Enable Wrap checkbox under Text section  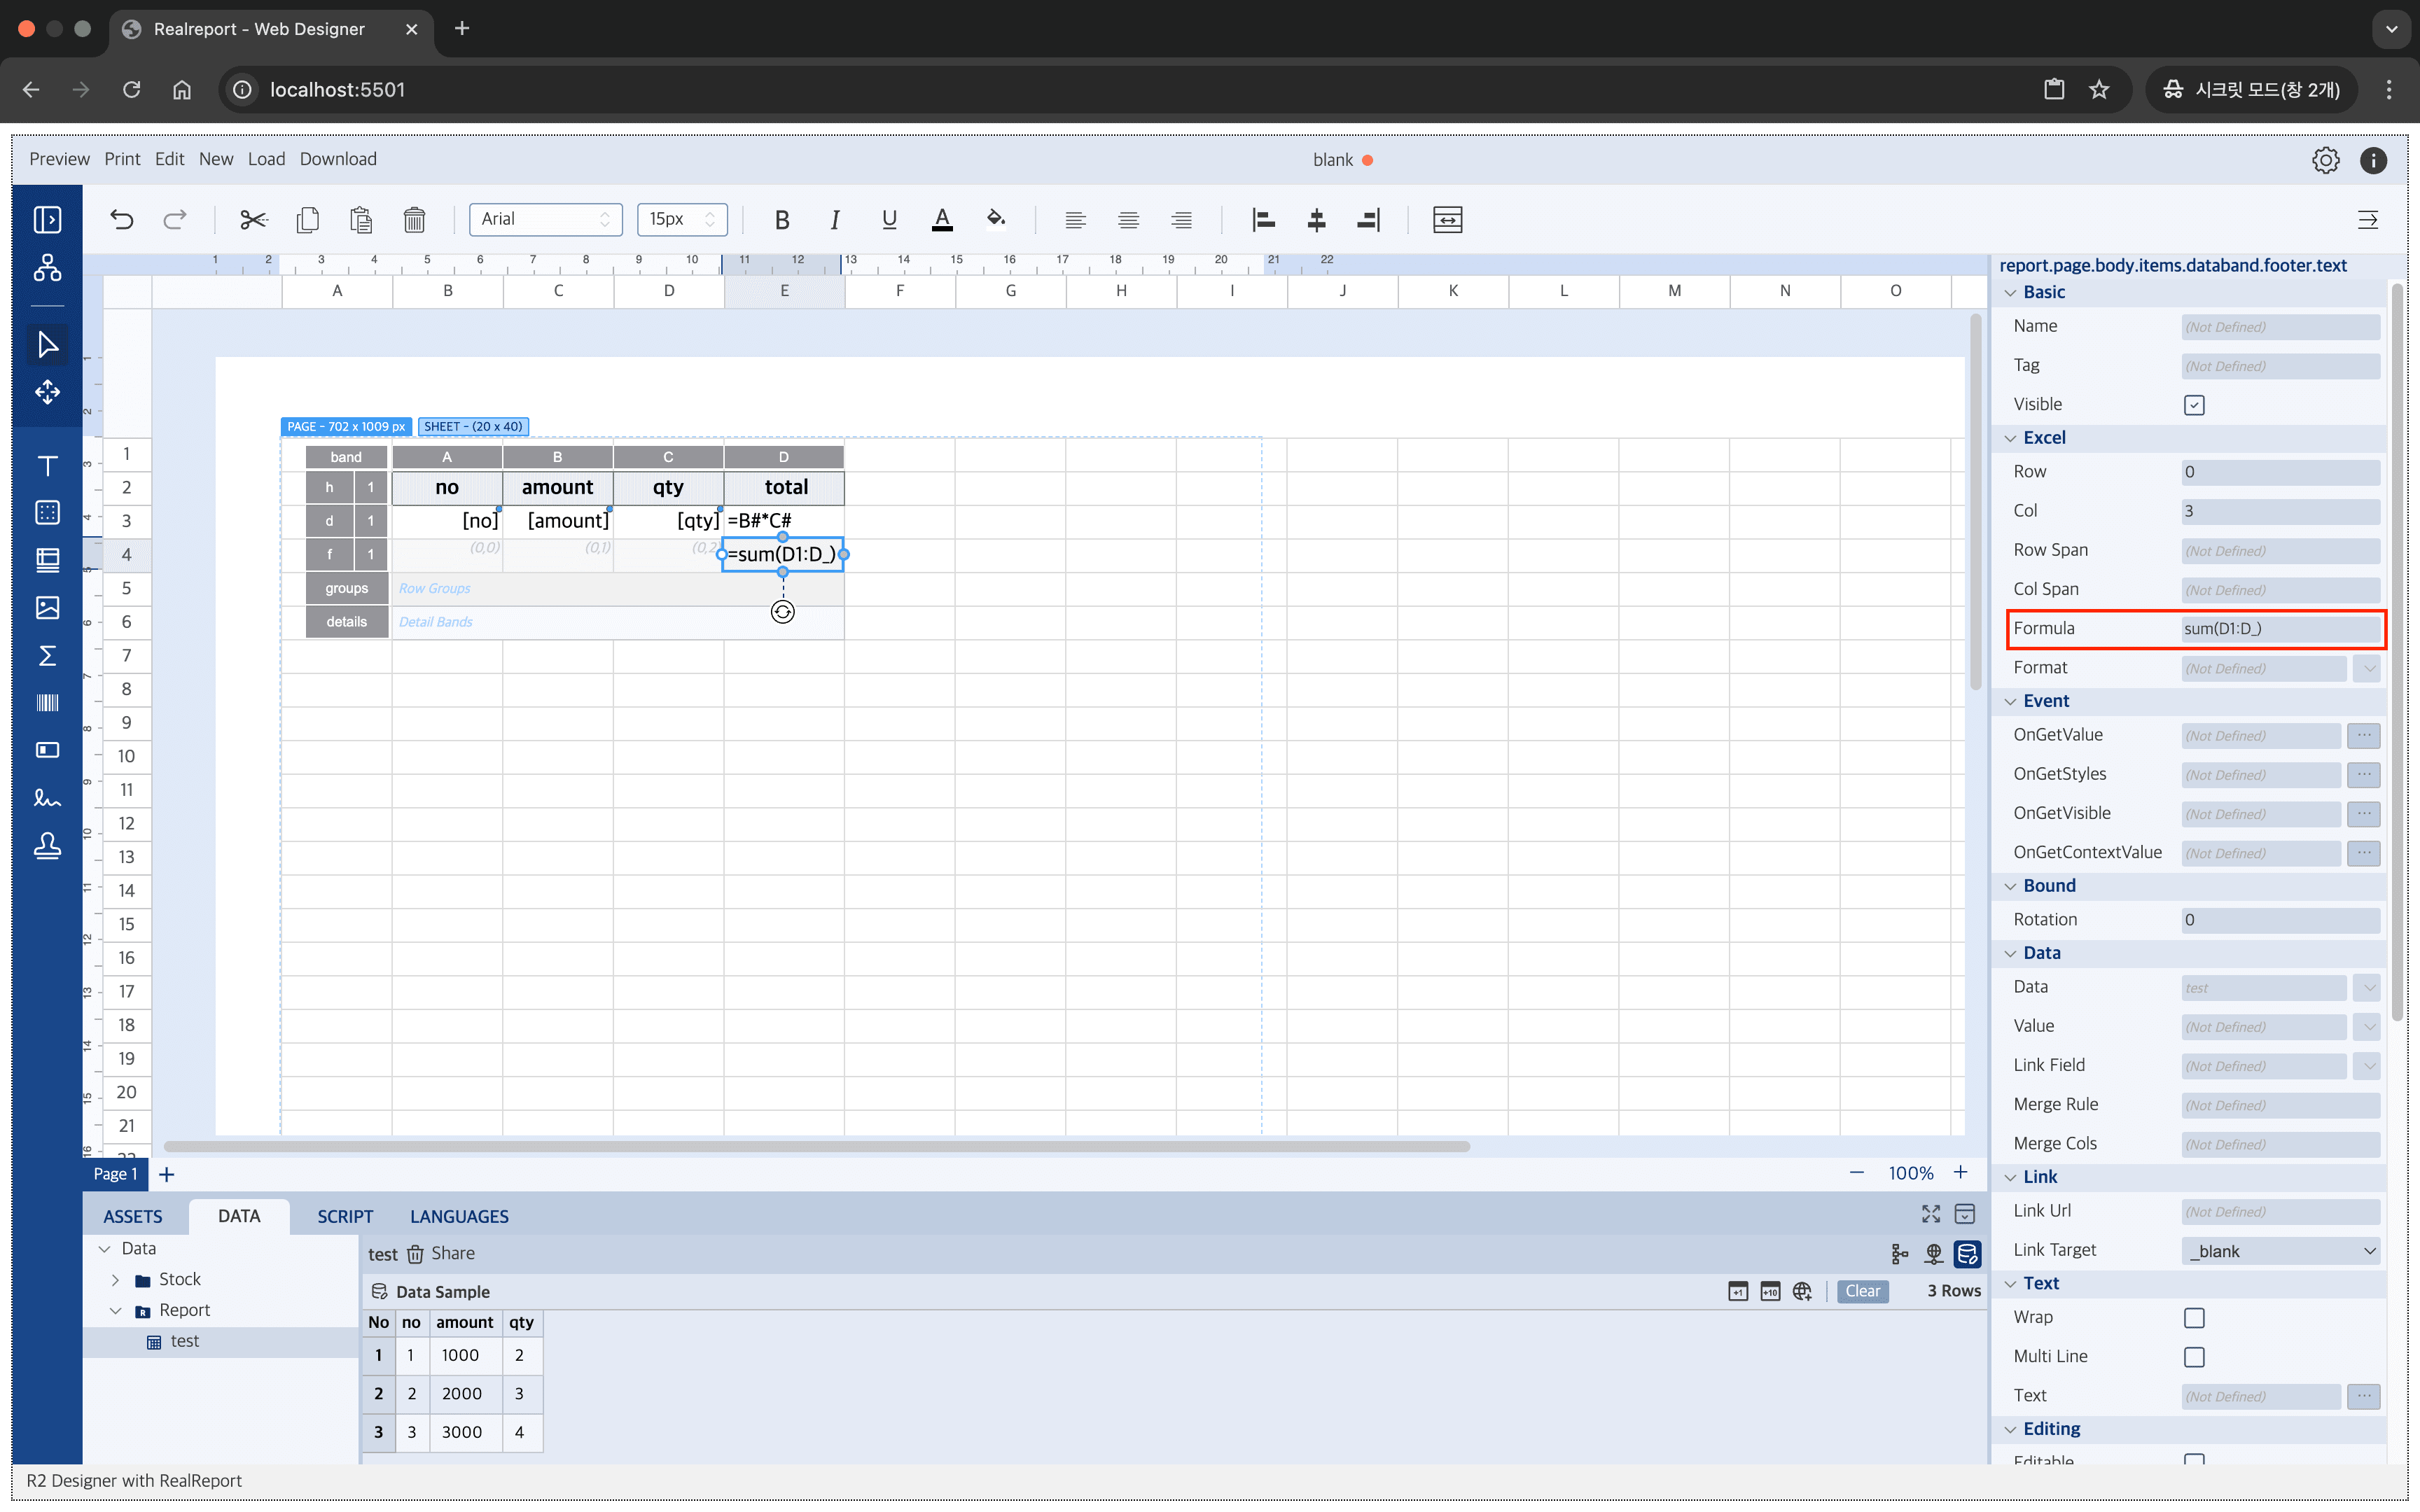click(2194, 1317)
